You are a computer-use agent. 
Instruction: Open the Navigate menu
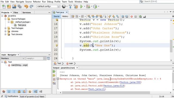[x=20, y=2]
